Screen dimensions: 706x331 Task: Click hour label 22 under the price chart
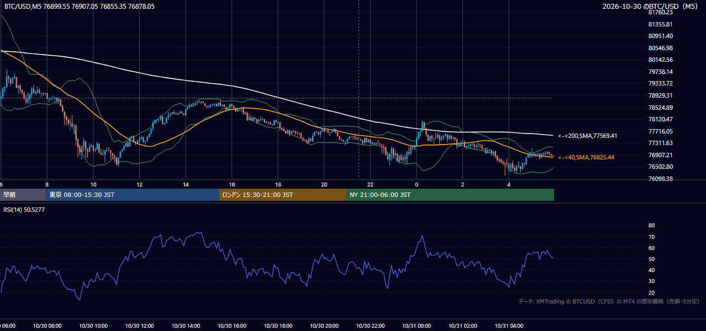[x=370, y=184]
